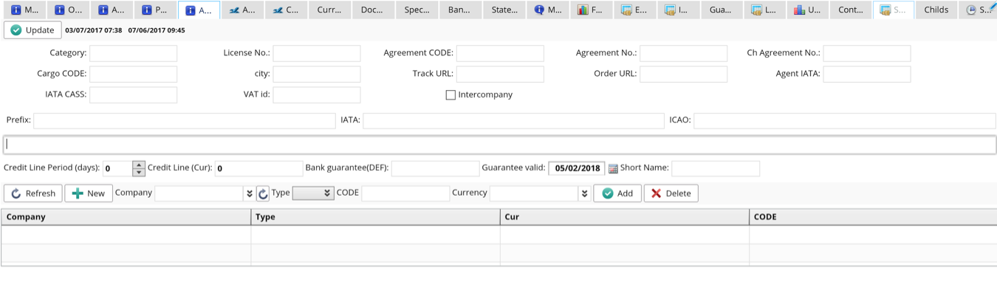Screen dimensions: 997x285
Task: Click the Update button
Action: coord(32,30)
